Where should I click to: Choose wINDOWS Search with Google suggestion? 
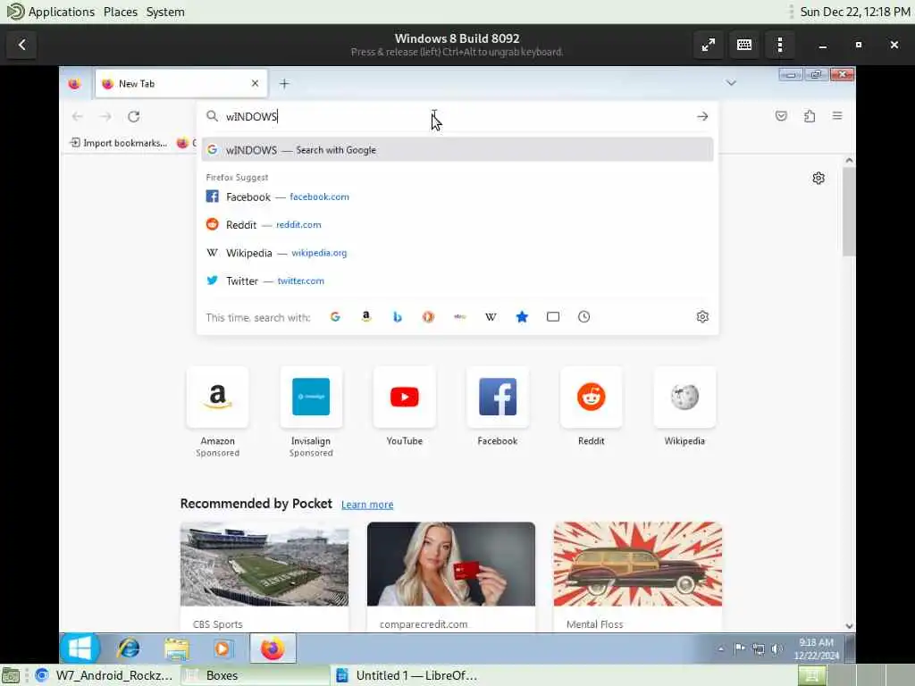(457, 150)
